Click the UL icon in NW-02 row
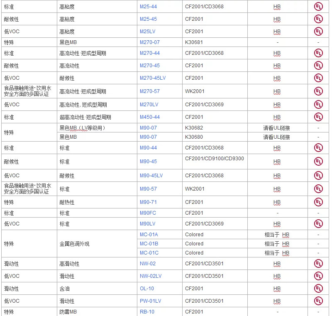 point(318,264)
